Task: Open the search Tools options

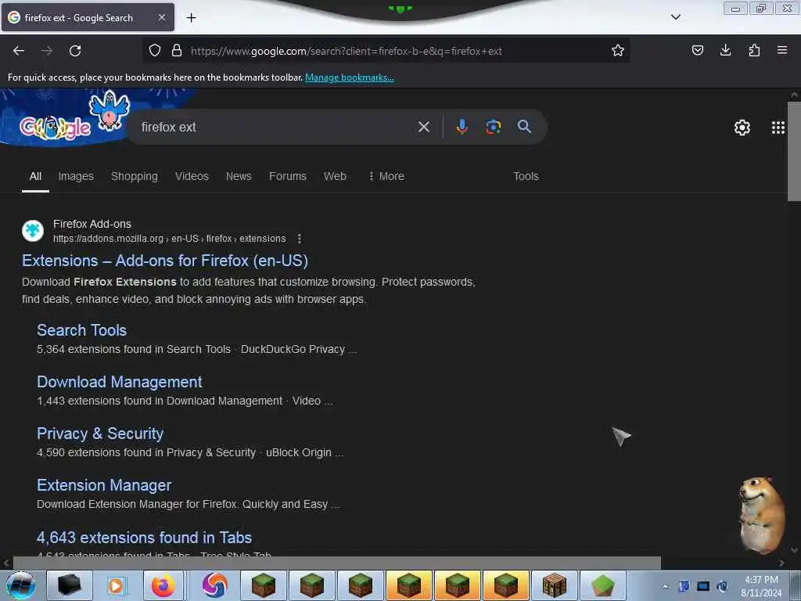Action: [526, 176]
